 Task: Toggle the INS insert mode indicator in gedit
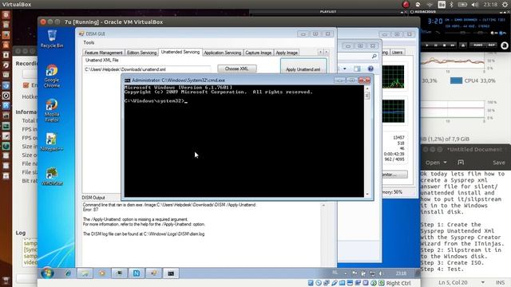point(500,282)
